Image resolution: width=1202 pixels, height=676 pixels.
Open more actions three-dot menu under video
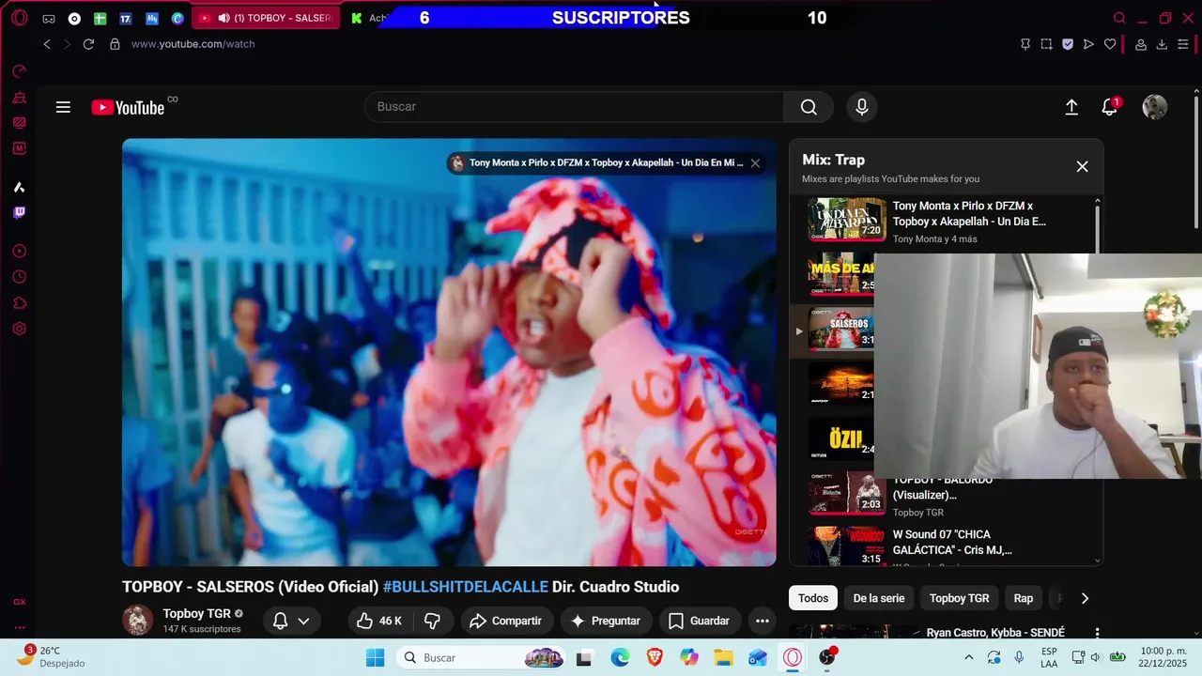763,621
